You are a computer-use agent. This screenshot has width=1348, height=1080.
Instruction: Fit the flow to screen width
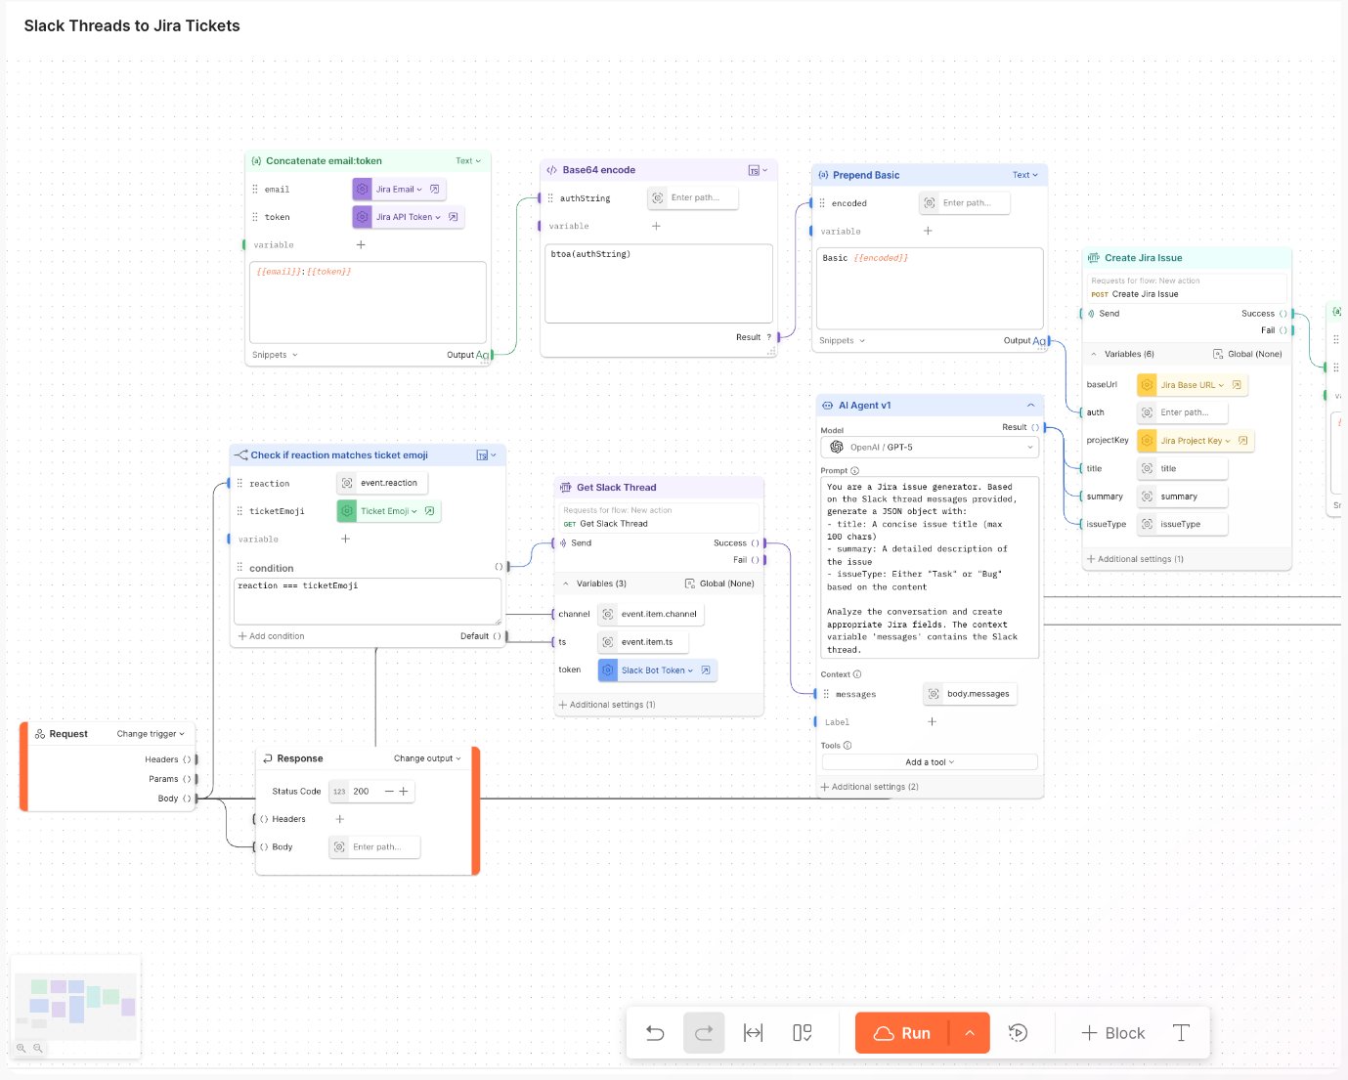click(x=754, y=1033)
